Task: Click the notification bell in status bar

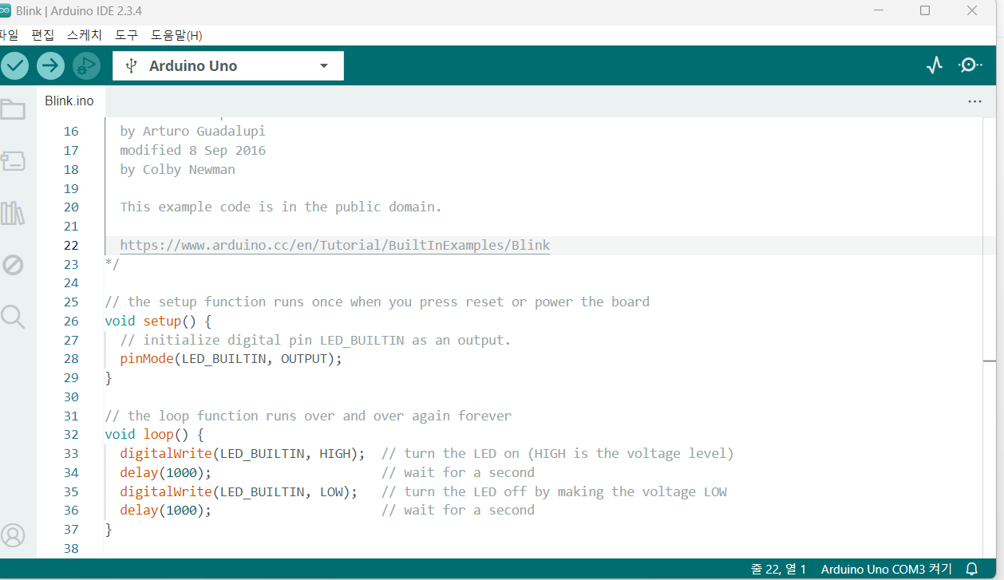Action: coord(972,569)
